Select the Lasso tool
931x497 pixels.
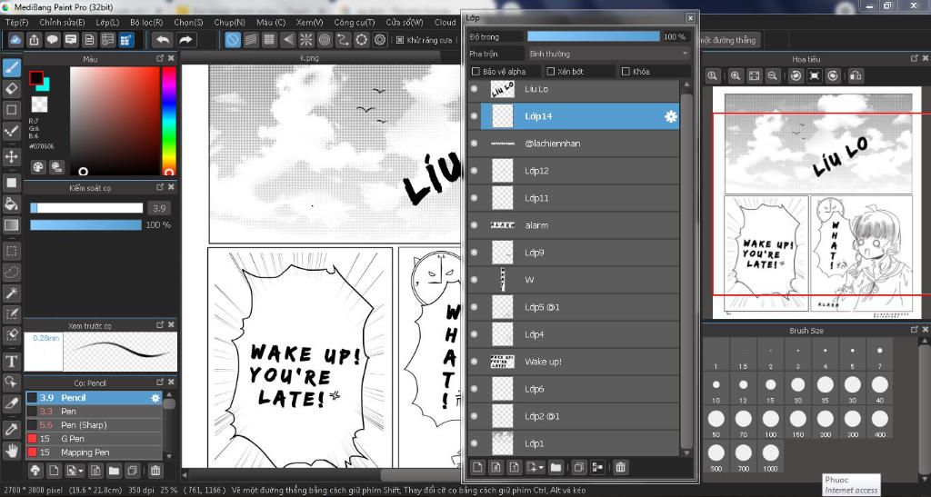pyautogui.click(x=11, y=273)
